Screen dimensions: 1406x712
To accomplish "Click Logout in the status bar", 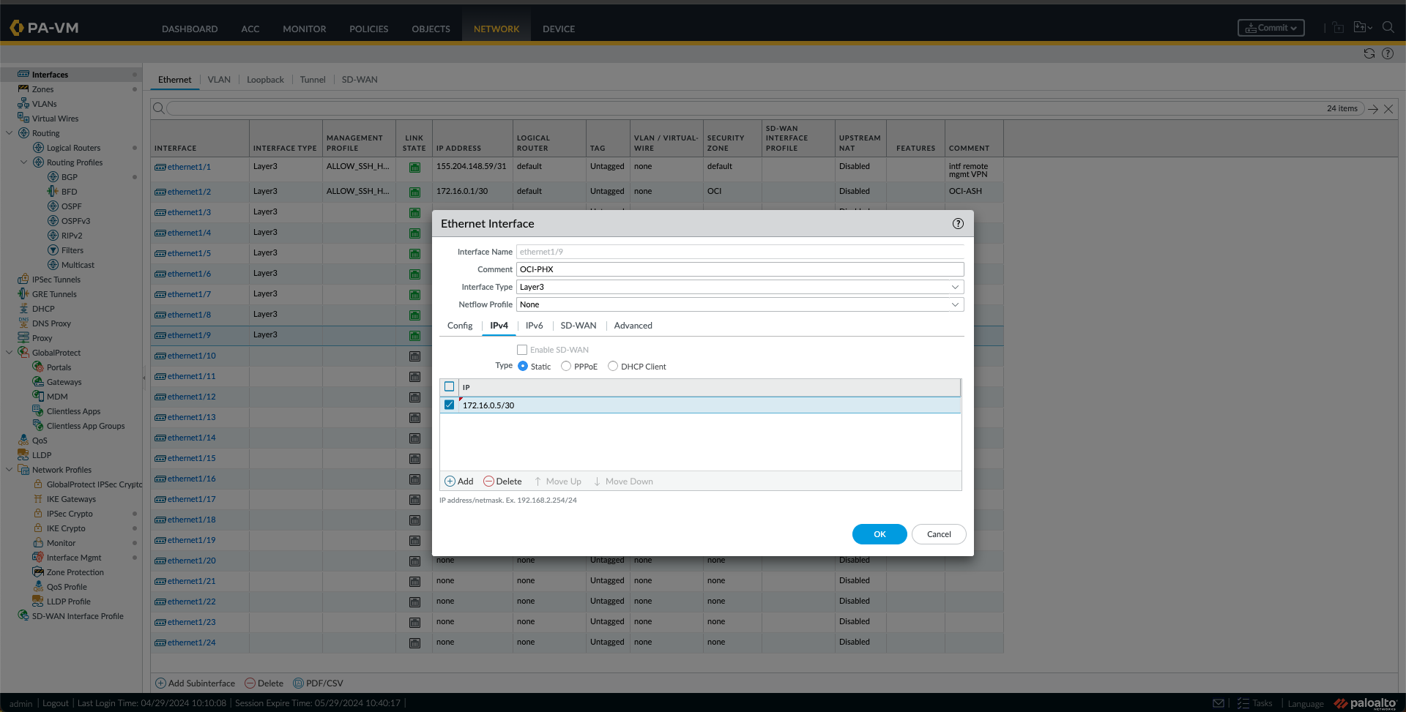I will point(55,702).
